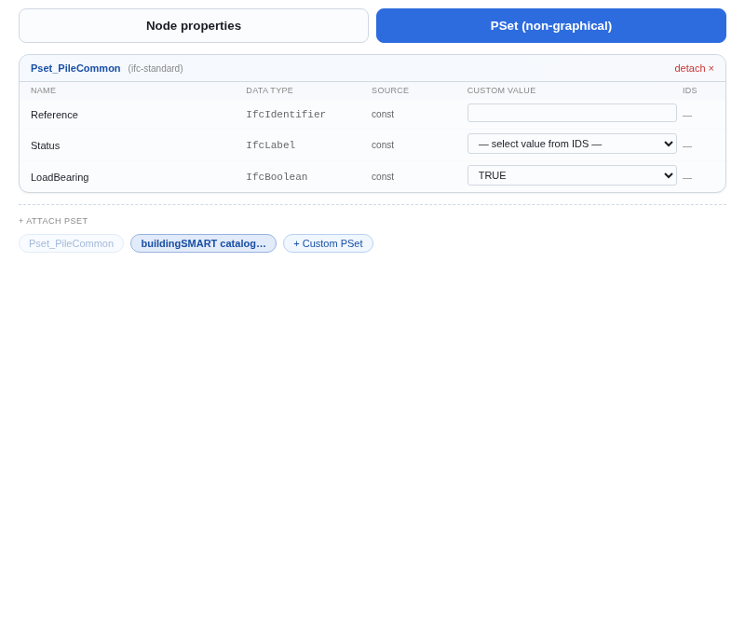Click the Reference custom value input field
This screenshot has width=745, height=634.
click(x=572, y=113)
